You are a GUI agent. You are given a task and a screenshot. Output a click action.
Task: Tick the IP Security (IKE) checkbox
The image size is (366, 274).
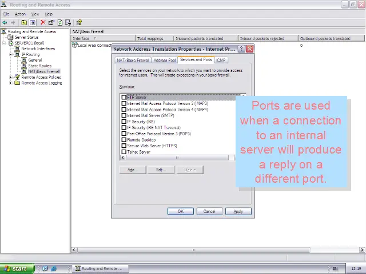click(124, 122)
